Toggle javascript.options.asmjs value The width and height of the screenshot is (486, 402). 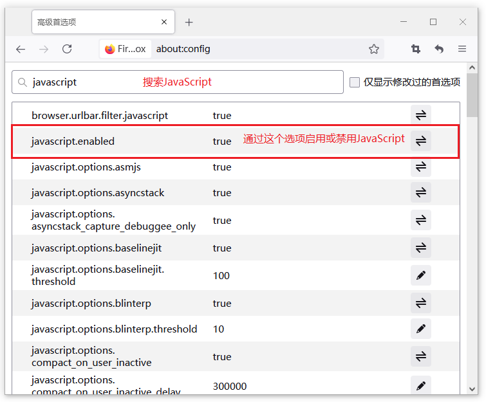click(420, 167)
